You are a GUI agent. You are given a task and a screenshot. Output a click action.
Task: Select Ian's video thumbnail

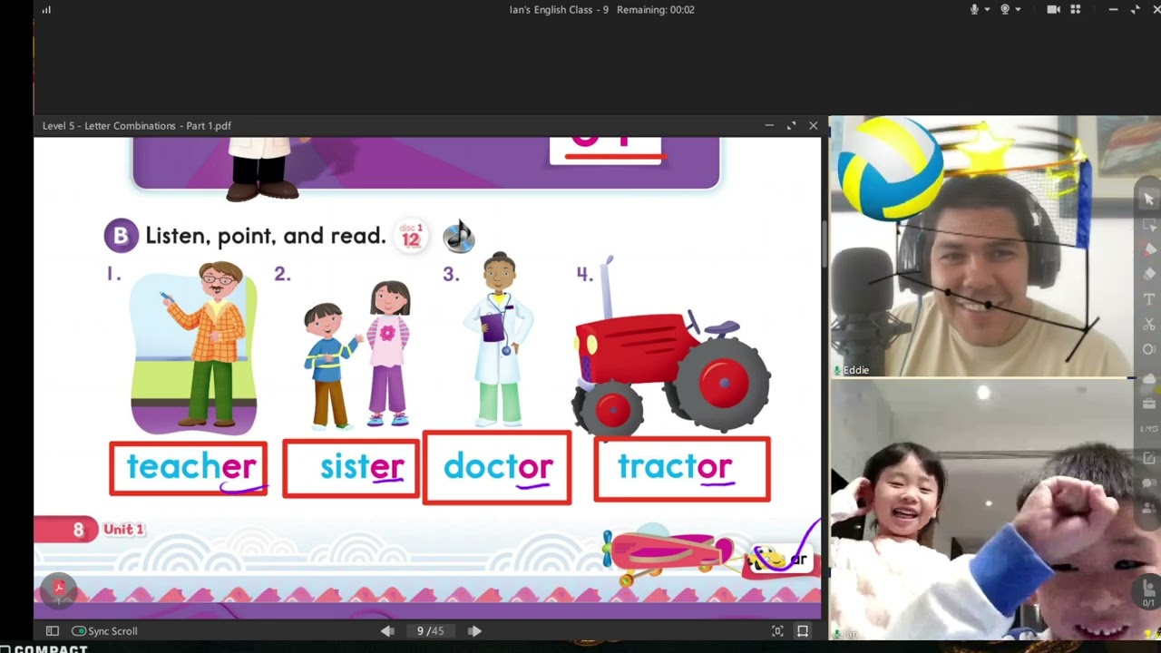981,511
